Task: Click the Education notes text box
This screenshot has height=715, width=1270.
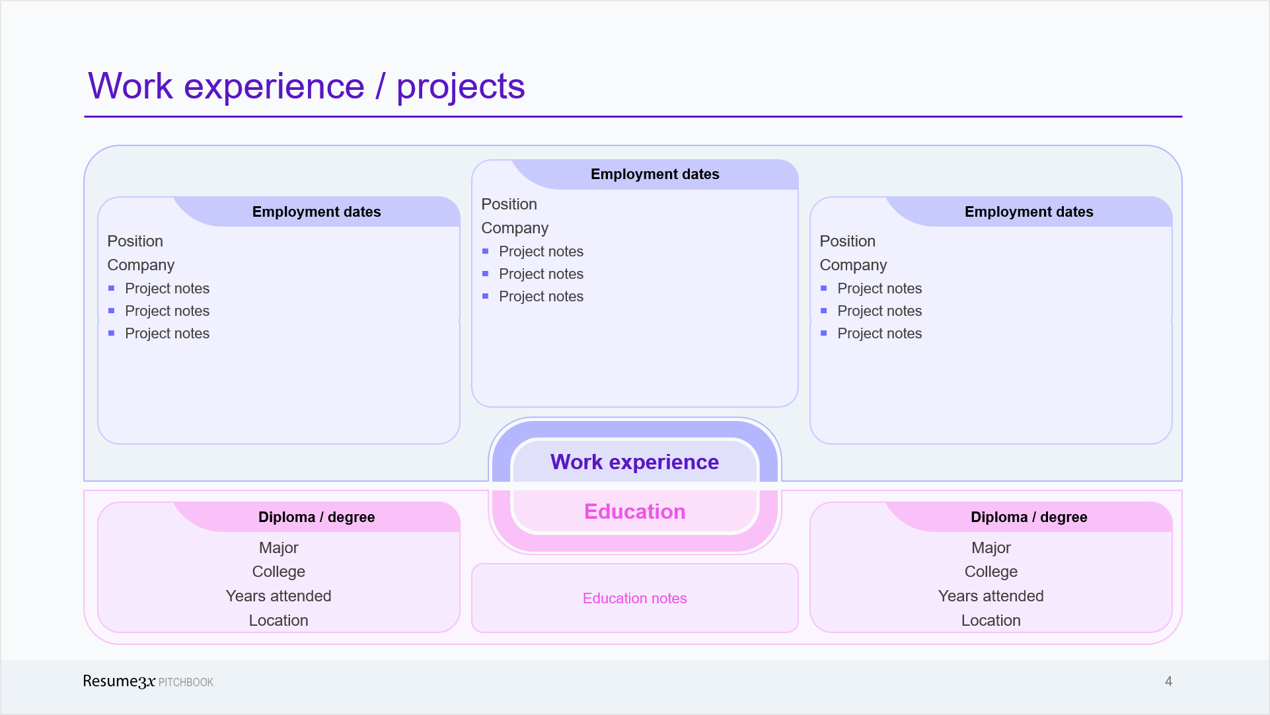Action: click(634, 598)
